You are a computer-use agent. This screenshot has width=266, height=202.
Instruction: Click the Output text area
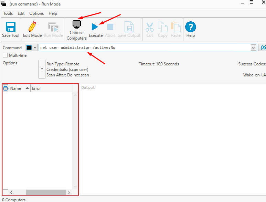point(172,138)
